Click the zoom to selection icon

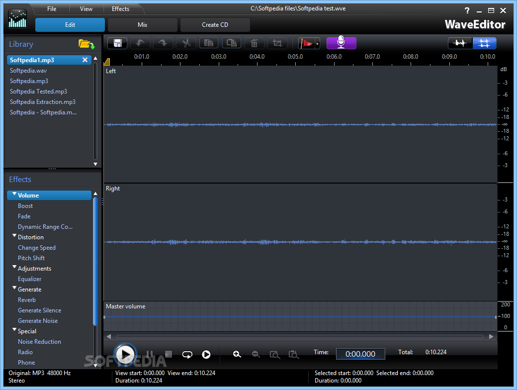[x=274, y=355]
